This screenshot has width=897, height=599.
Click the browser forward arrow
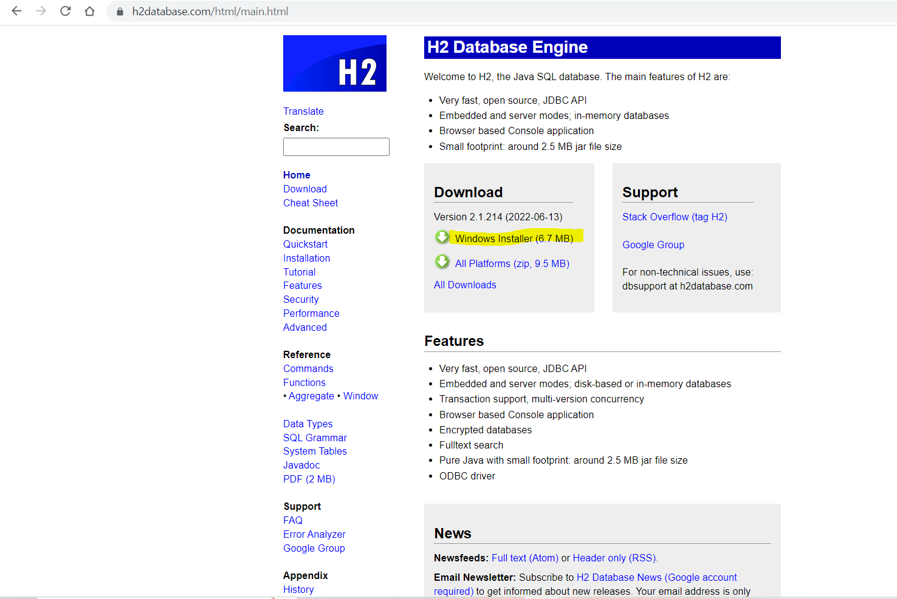click(41, 11)
